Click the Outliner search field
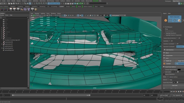184x103 pixels. click(x=15, y=17)
